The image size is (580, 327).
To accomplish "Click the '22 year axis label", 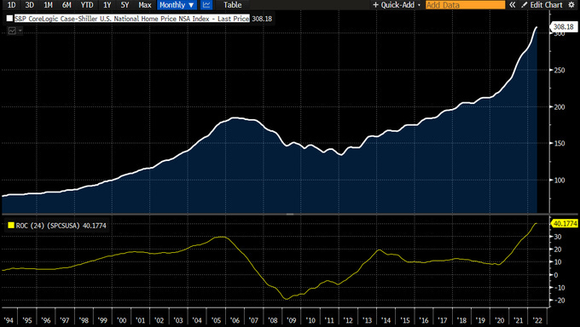I will tap(537, 320).
